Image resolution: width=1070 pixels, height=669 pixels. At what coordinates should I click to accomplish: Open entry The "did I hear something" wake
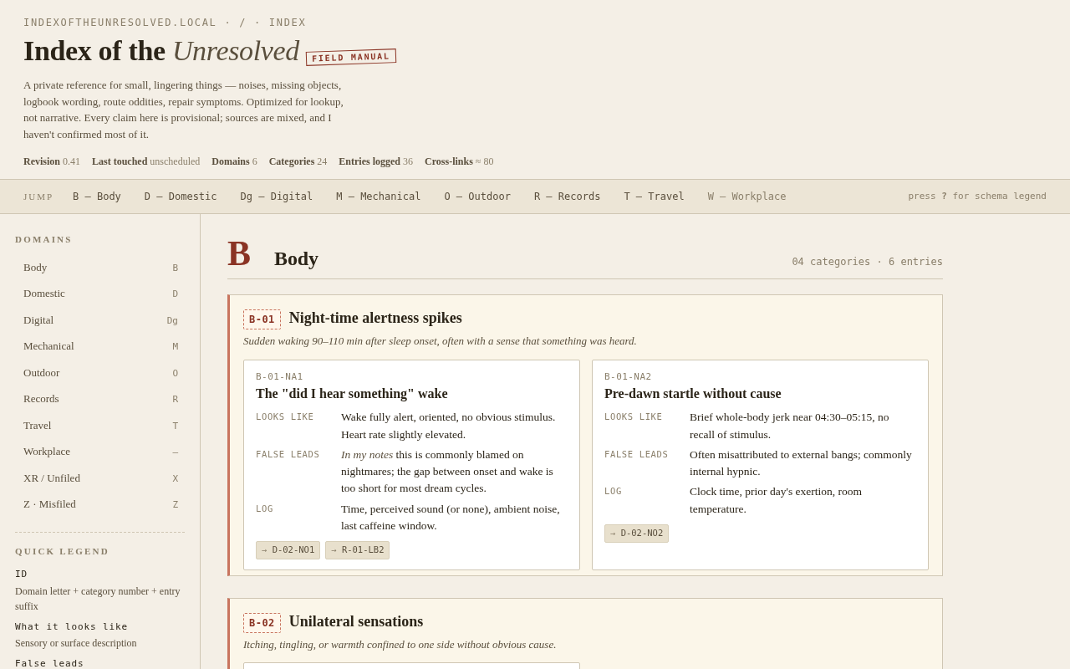(352, 394)
